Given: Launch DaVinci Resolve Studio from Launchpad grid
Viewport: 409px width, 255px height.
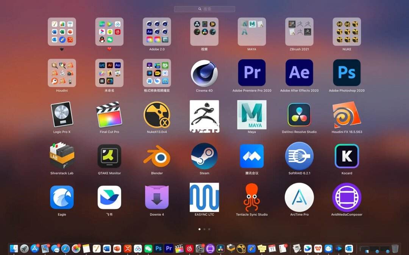Looking at the screenshot, I should tap(299, 115).
